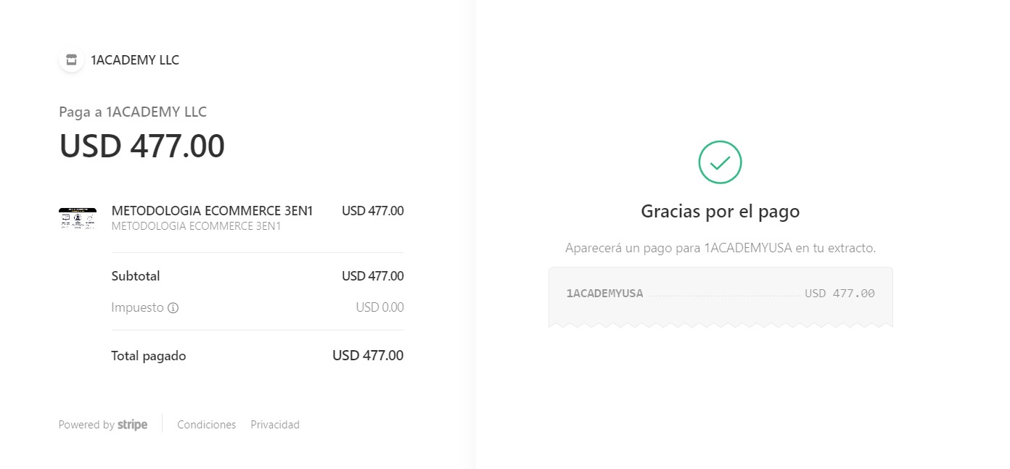Screen dimensions: 1010x469
Task: Click the Gracias por el pago heading
Action: 720,212
